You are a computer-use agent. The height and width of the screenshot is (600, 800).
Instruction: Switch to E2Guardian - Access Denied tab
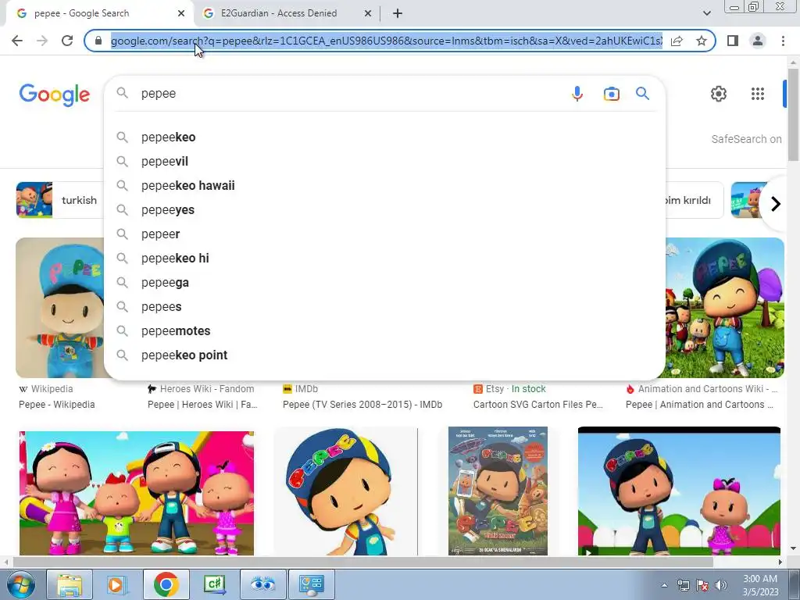coord(287,13)
